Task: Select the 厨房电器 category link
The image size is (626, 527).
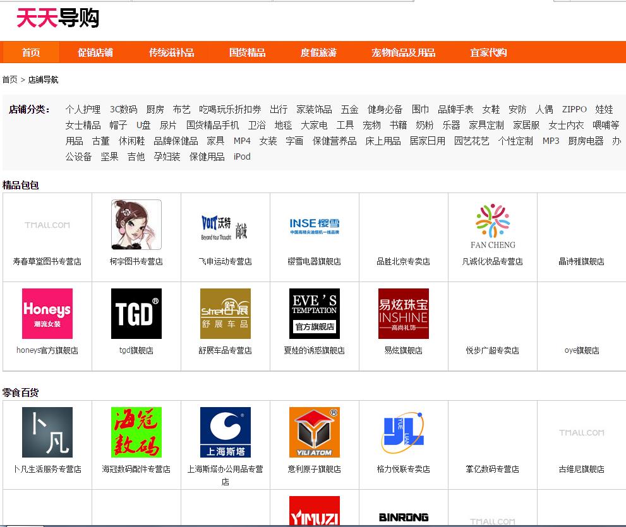Action: [586, 141]
